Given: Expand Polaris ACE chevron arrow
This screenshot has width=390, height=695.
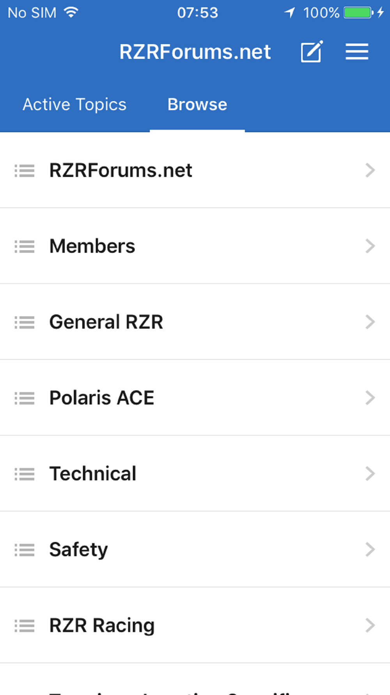Looking at the screenshot, I should [370, 398].
